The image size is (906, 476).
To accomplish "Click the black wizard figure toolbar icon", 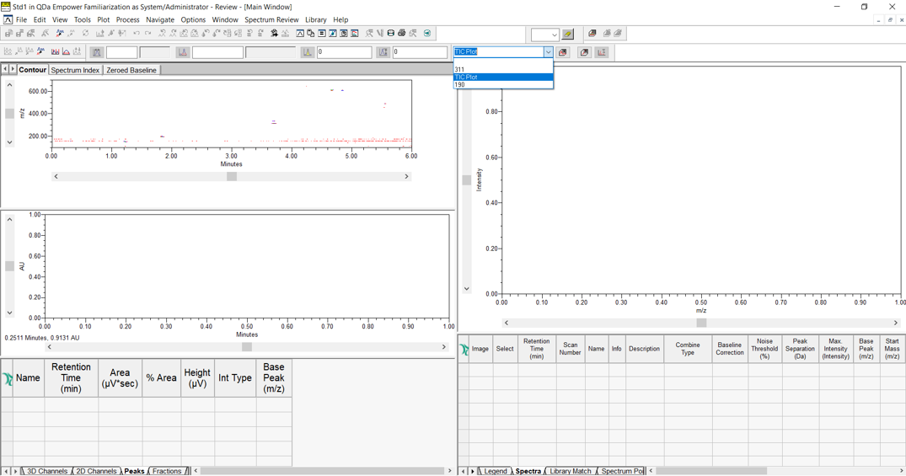I will [274, 34].
